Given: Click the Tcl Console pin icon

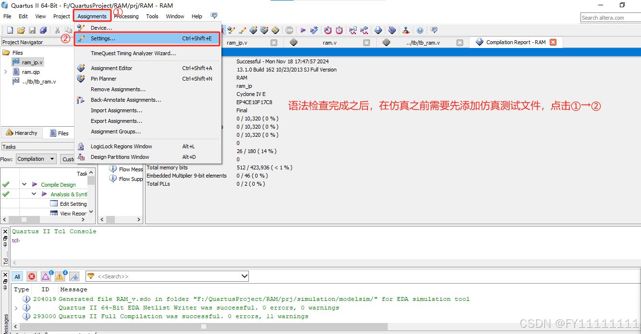Looking at the screenshot, I should (x=5, y=244).
